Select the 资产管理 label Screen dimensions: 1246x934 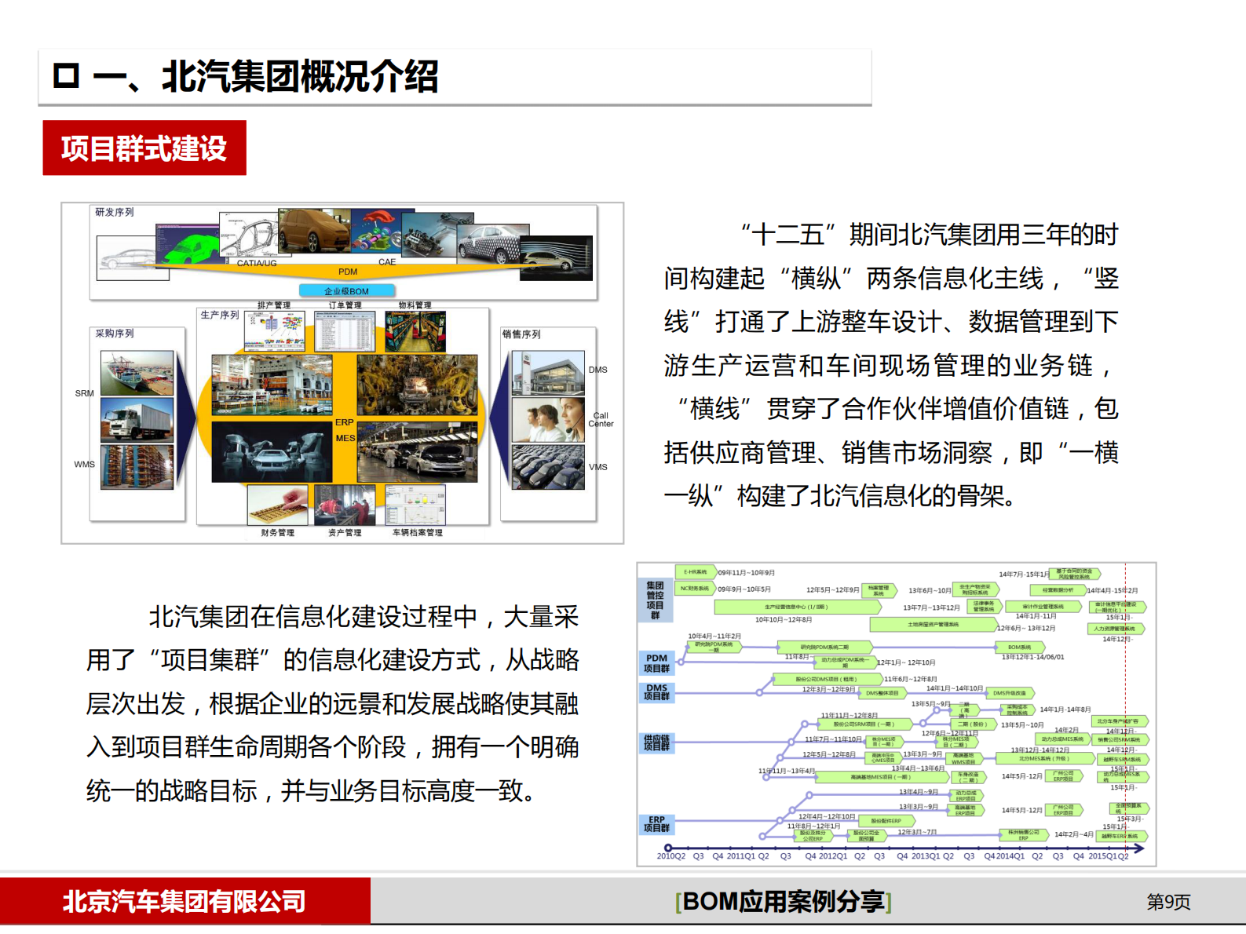pos(345,533)
